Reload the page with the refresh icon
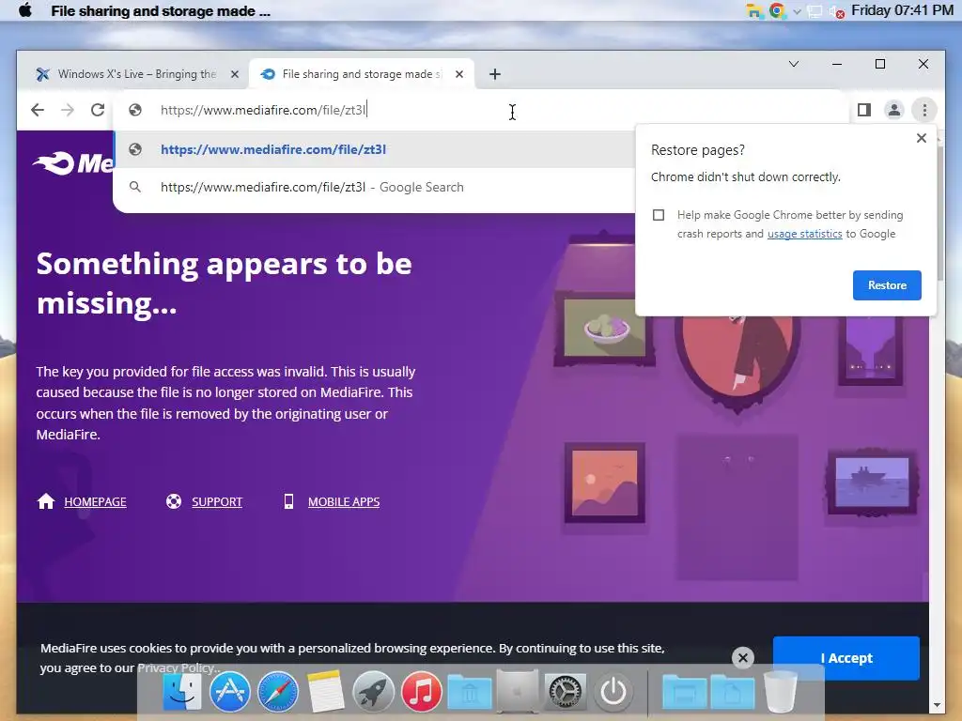The width and height of the screenshot is (962, 721). [98, 110]
